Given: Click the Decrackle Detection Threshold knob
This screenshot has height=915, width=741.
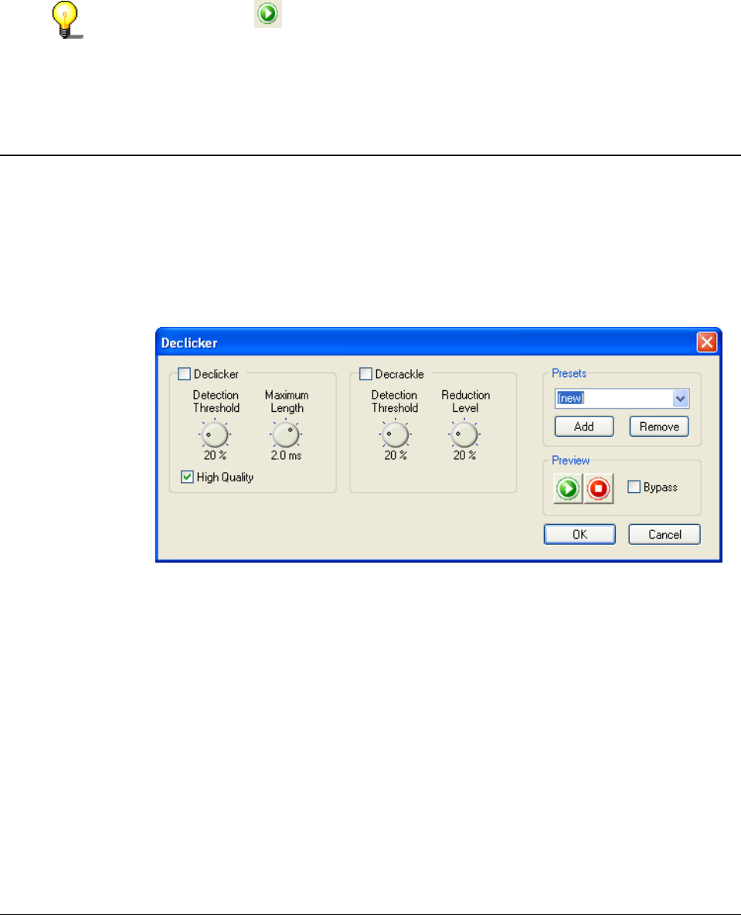Looking at the screenshot, I should coord(395,435).
